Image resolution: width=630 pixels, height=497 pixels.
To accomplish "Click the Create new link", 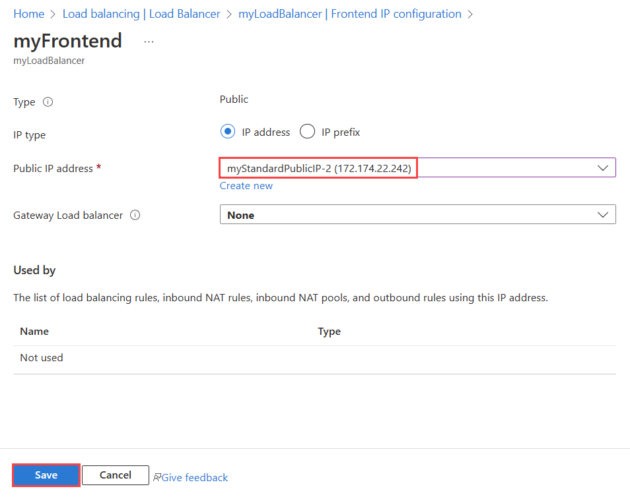I will (246, 186).
